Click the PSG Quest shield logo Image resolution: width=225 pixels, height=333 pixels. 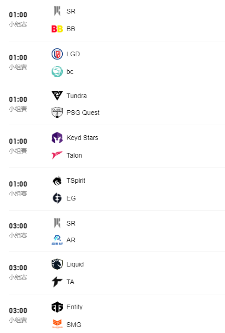point(57,113)
